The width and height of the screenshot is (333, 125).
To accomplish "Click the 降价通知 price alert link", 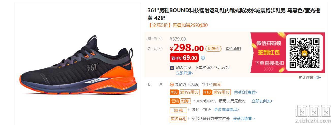I will [233, 49].
